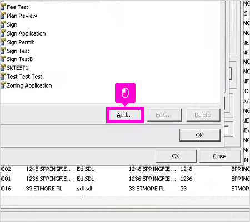Select the Zoning Application label text
Image resolution: width=250 pixels, height=222 pixels.
click(29, 85)
